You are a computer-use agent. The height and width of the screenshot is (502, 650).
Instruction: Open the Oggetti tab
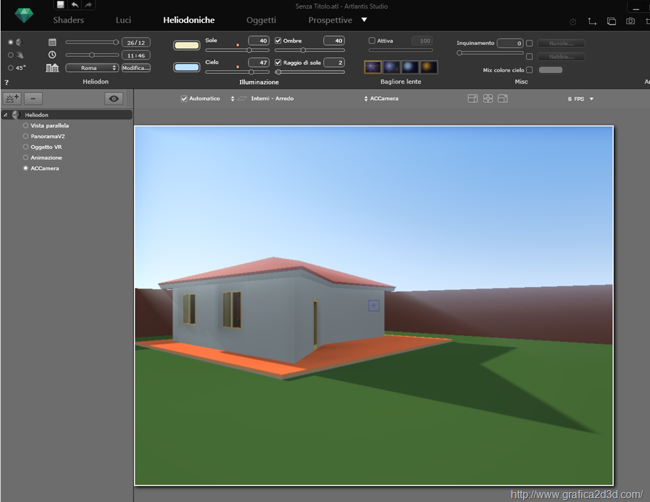[261, 20]
